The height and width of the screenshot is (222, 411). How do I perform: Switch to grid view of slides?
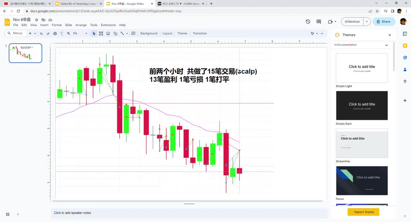[x=8, y=214]
